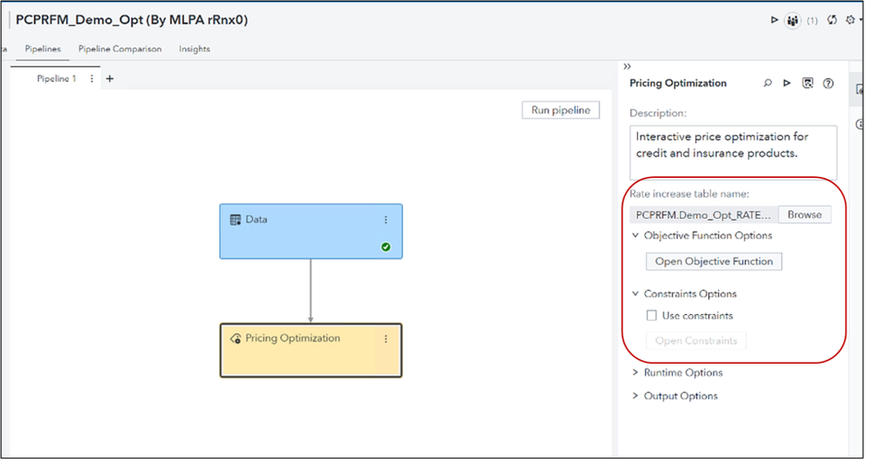The width and height of the screenshot is (889, 459).
Task: Collapse the Constraints Options section
Action: (x=635, y=294)
